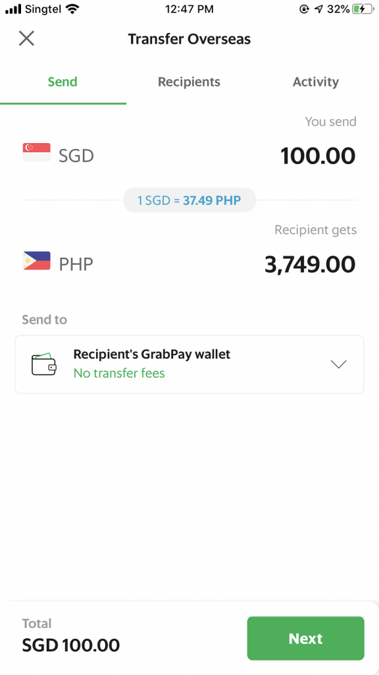Select the SGD 100.00 amount field
This screenshot has width=379, height=675.
318,156
